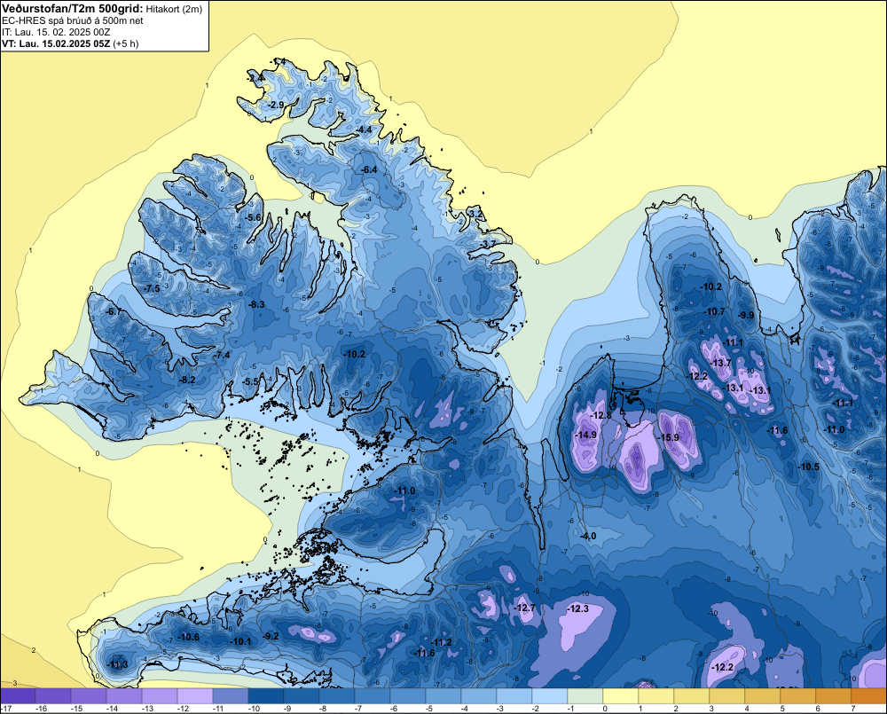This screenshot has height=714, width=887.
Task: Click the -3.2 temperature label
Action: click(476, 213)
